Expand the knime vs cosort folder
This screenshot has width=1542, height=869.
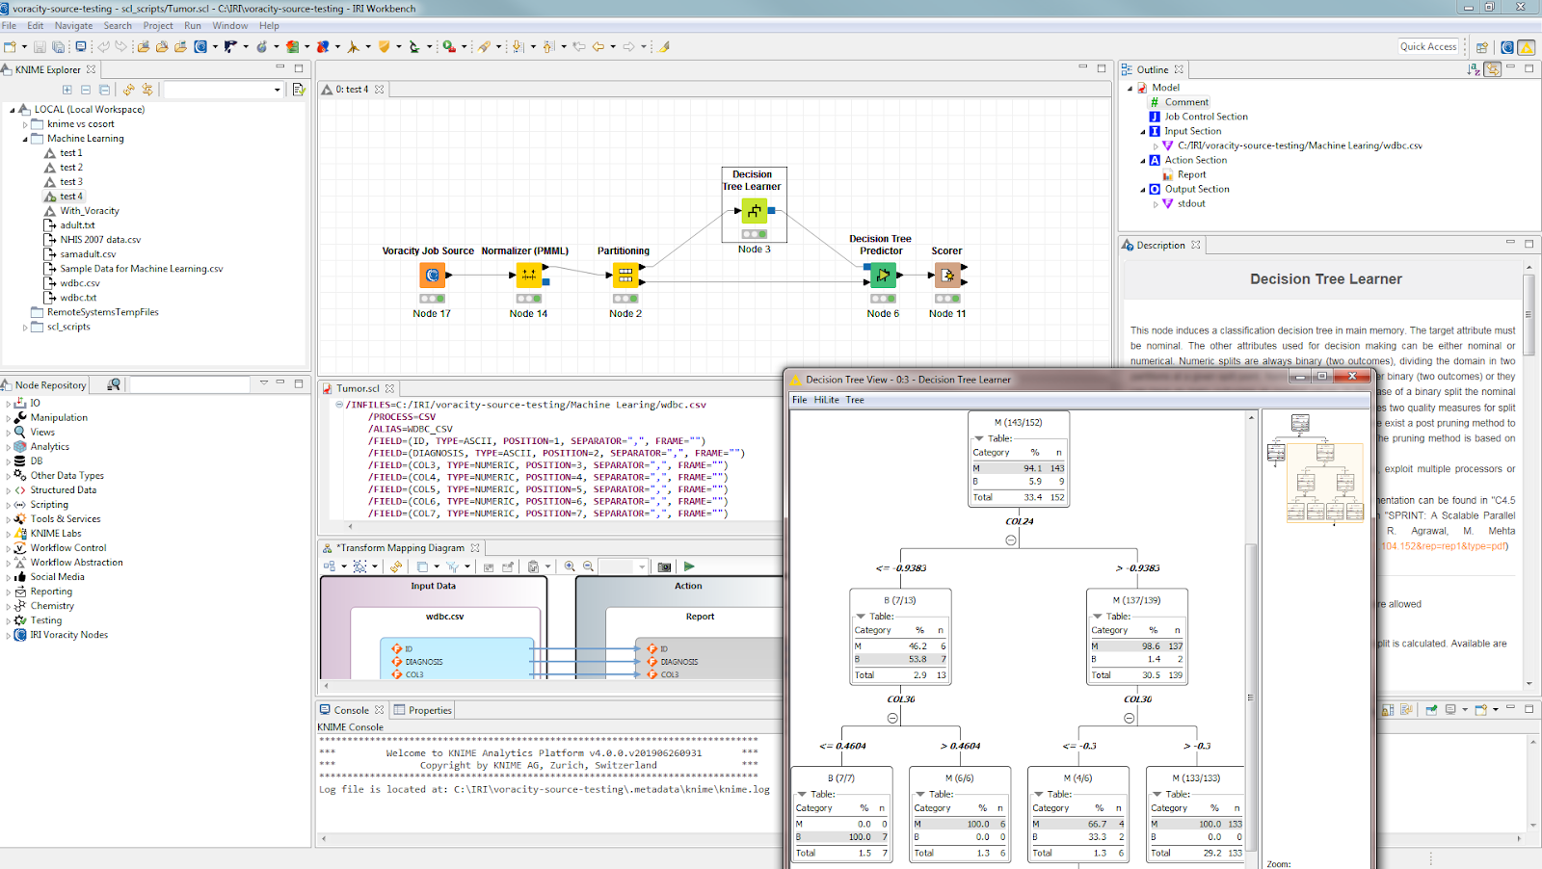[x=25, y=124]
